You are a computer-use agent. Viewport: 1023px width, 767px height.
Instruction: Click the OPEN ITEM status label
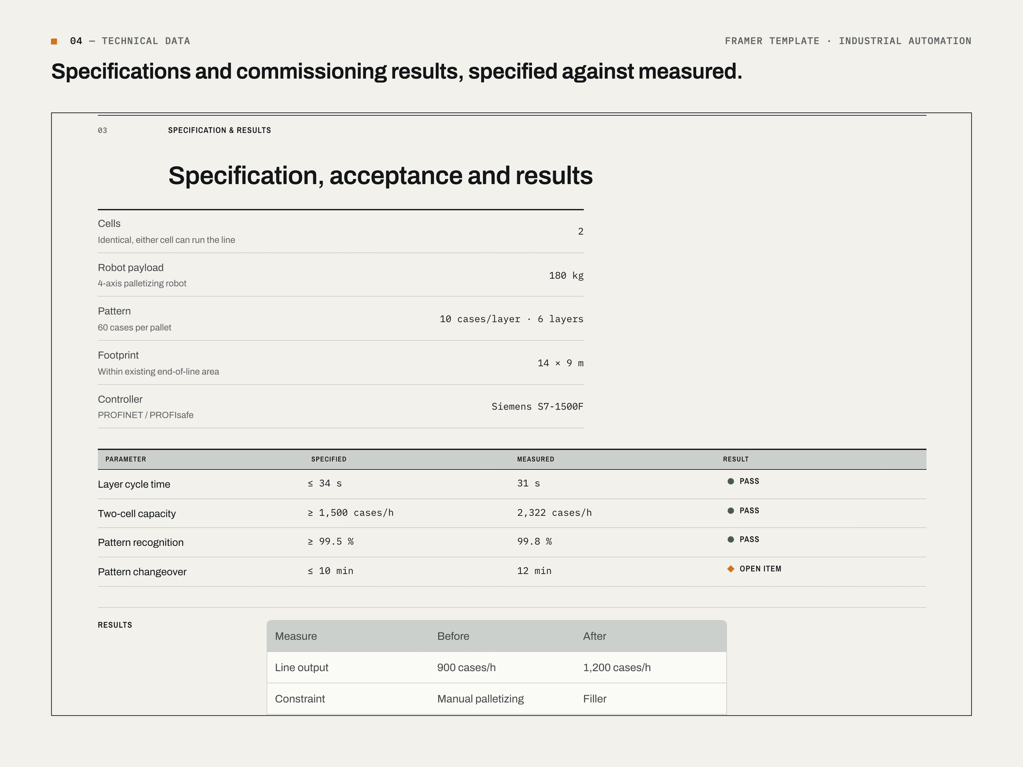tap(760, 569)
